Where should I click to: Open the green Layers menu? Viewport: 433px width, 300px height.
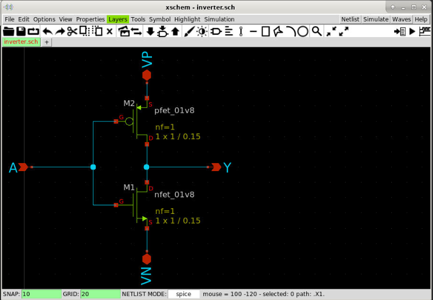click(118, 19)
